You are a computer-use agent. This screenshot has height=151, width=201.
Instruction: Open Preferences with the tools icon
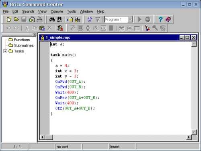click(60, 28)
